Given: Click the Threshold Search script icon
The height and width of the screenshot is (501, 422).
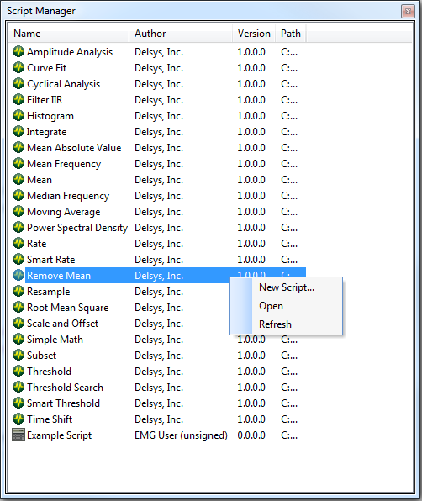Looking at the screenshot, I should click(x=18, y=387).
